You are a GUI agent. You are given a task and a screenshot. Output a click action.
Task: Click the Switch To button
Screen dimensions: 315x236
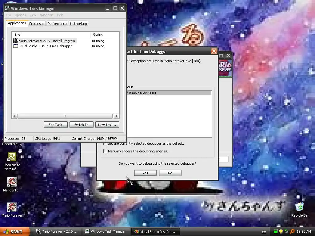click(x=81, y=125)
